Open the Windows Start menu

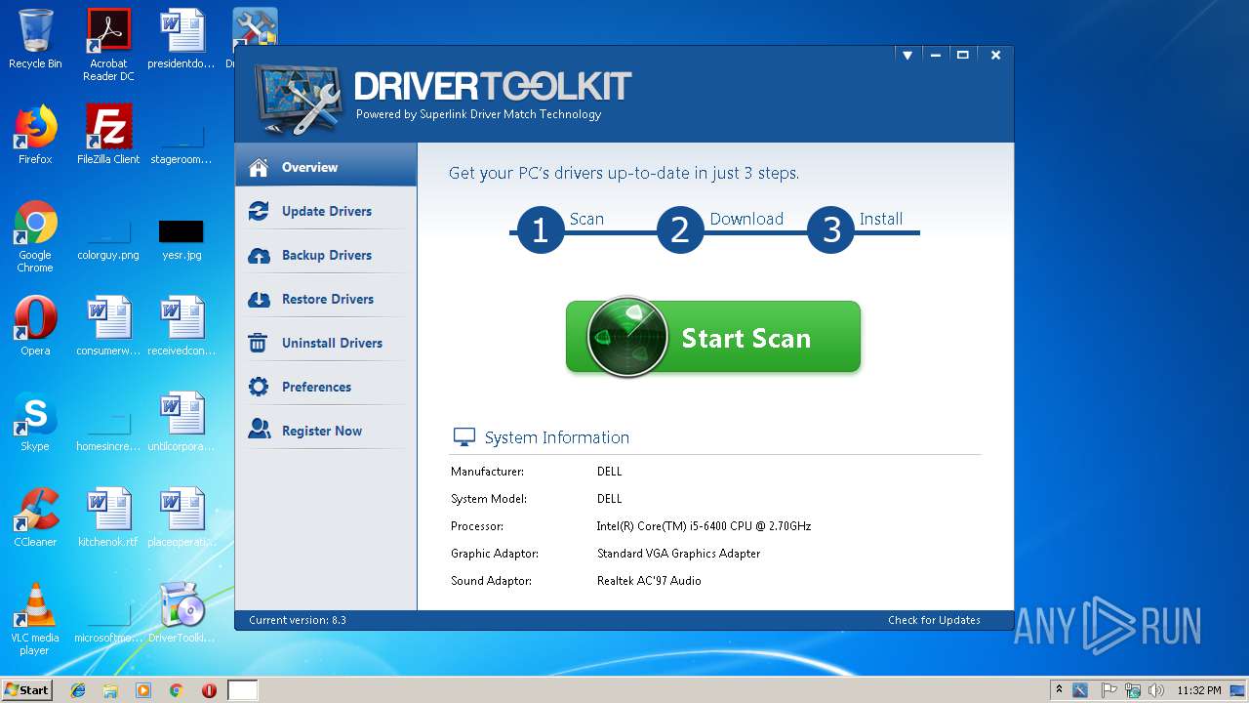26,689
